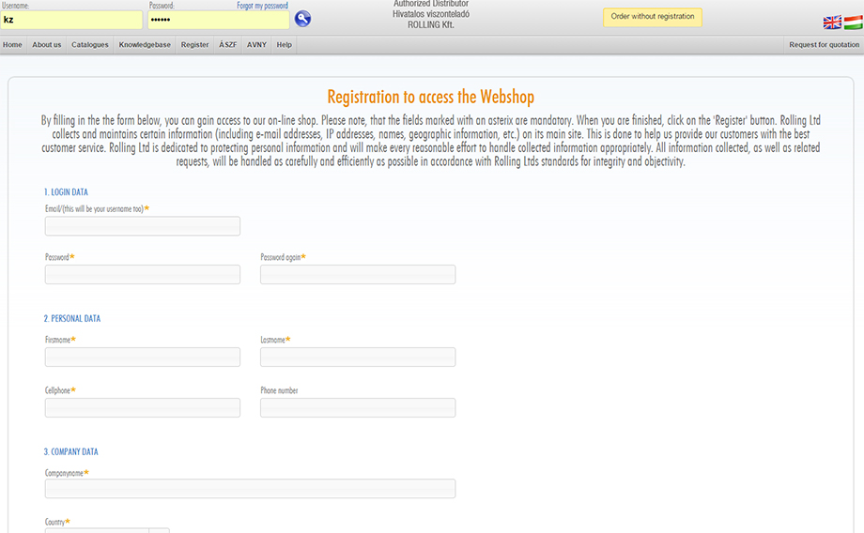Viewport: 864px width, 533px height.
Task: Open the Knowledgebase menu item
Action: coord(145,45)
